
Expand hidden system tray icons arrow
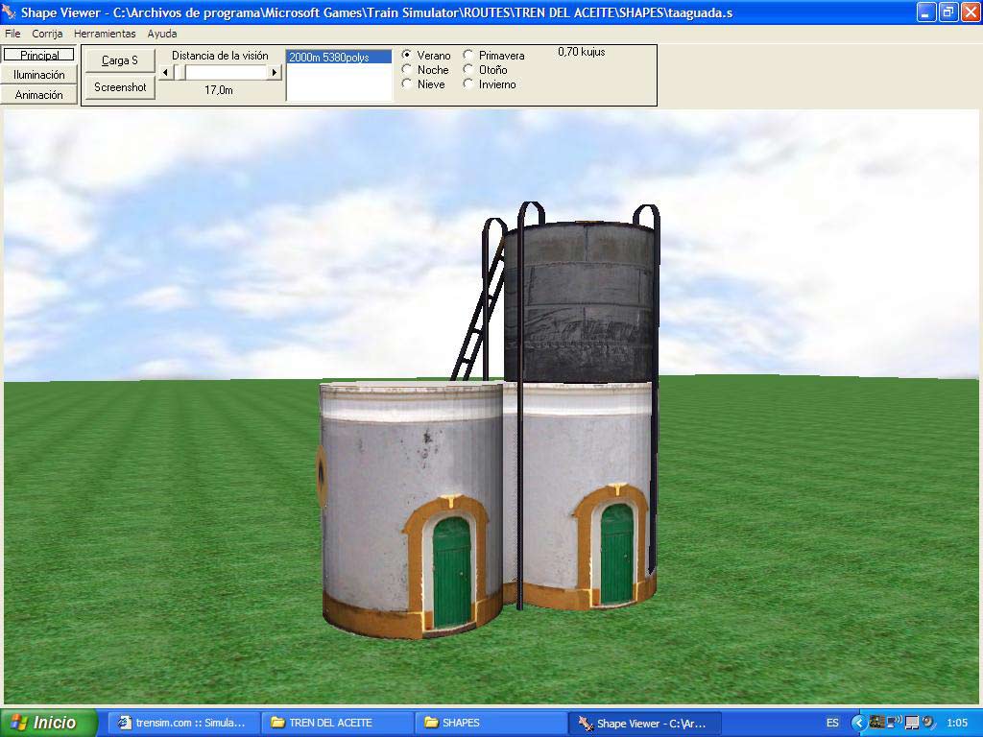tap(857, 723)
